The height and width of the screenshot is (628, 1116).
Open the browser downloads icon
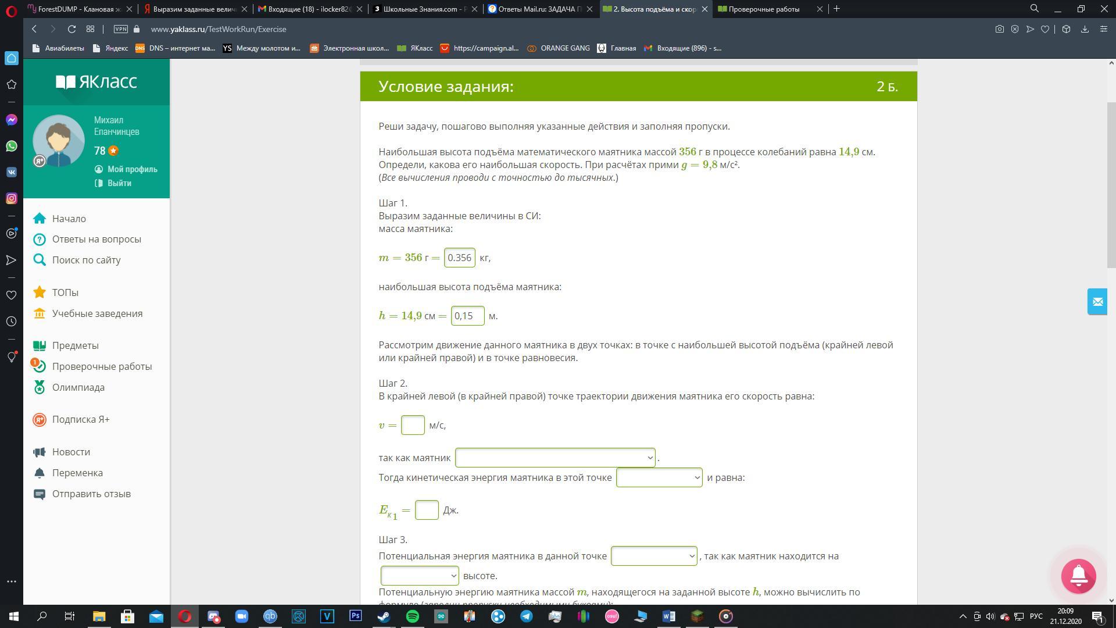coord(1085,29)
